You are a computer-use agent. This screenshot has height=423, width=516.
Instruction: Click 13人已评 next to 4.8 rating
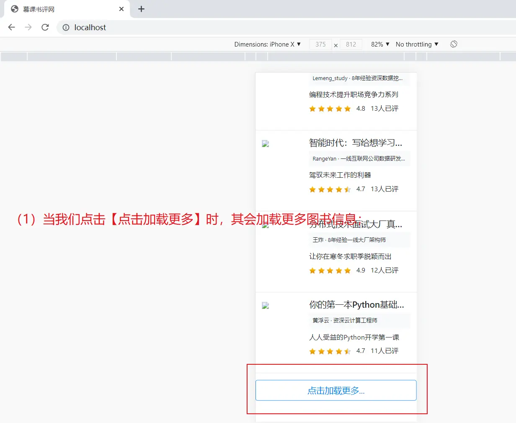click(384, 109)
